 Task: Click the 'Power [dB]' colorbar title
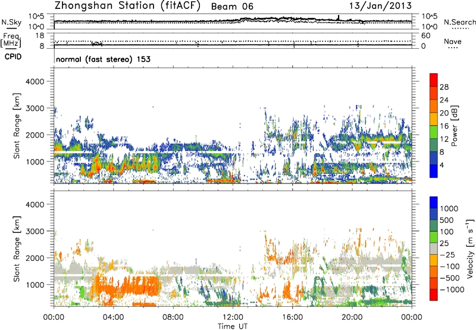pyautogui.click(x=454, y=126)
